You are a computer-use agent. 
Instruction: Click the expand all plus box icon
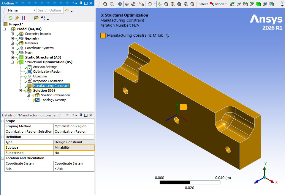pyautogui.click(x=30, y=18)
